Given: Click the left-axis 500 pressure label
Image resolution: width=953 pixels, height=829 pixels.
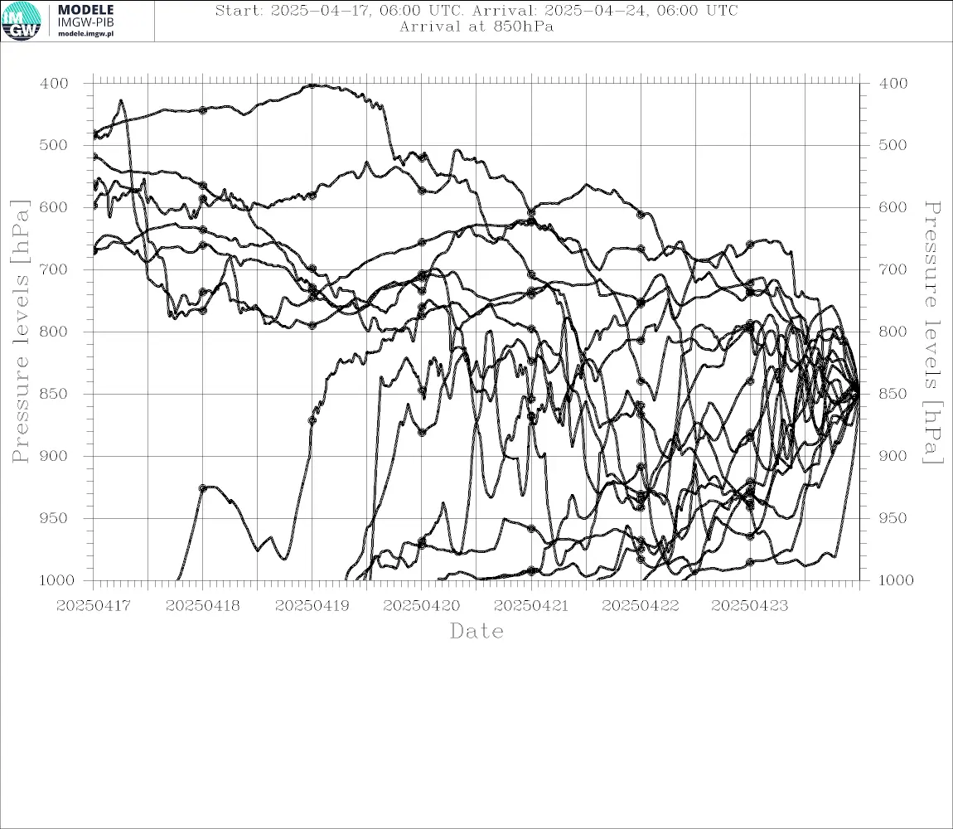Looking at the screenshot, I should point(54,145).
